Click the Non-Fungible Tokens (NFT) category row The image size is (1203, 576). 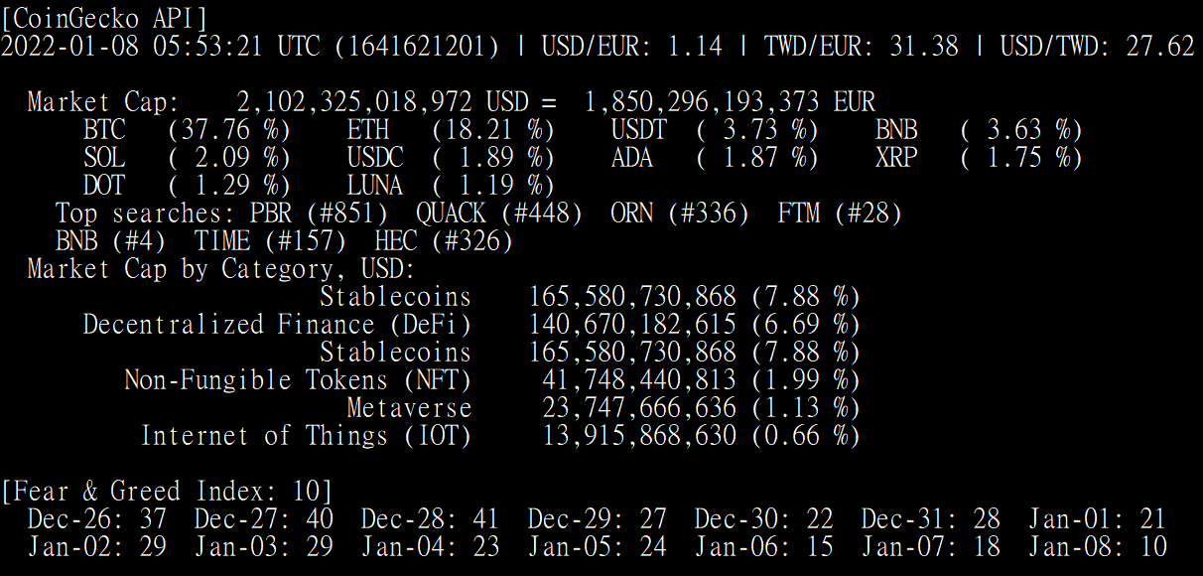click(492, 379)
